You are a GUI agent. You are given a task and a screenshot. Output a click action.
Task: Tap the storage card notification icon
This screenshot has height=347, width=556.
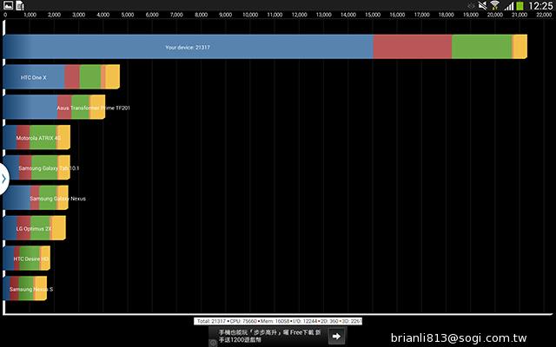coord(21,6)
